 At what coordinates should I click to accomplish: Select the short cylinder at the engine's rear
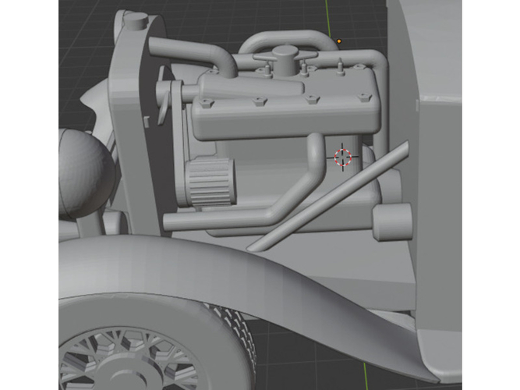pos(392,222)
